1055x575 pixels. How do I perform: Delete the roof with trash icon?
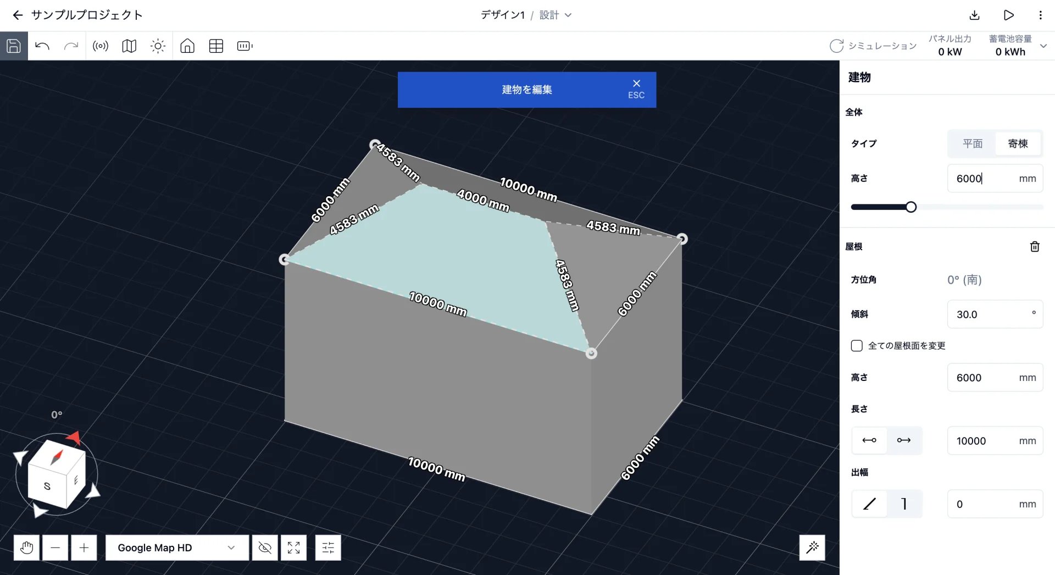tap(1035, 247)
